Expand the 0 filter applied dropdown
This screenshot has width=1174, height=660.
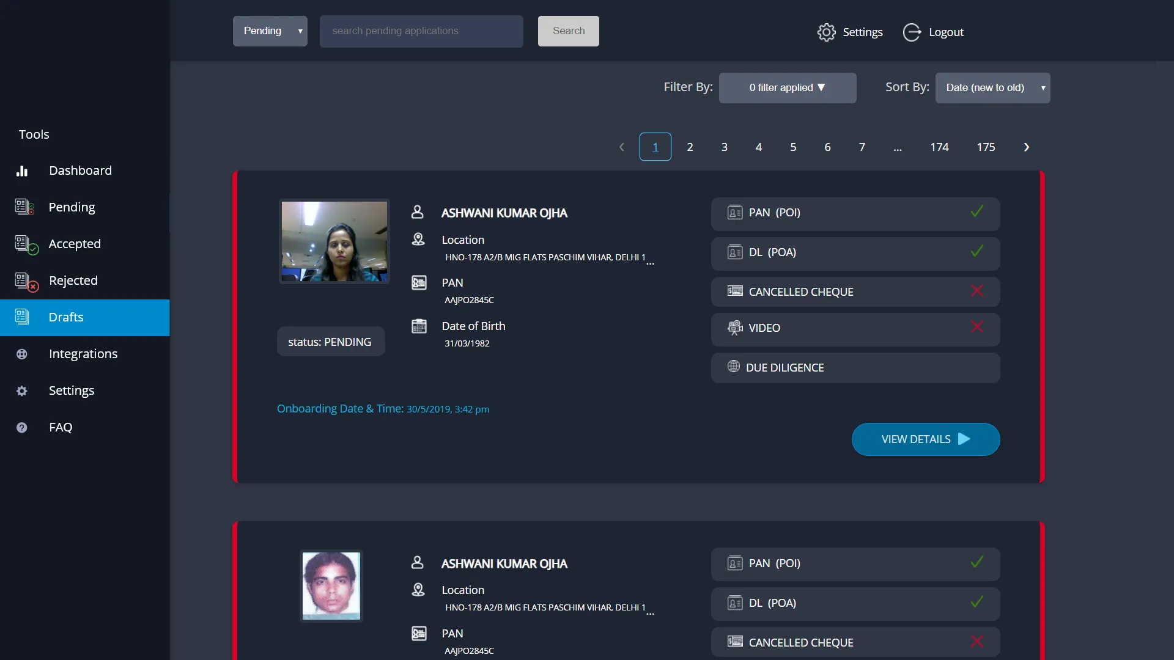point(787,88)
